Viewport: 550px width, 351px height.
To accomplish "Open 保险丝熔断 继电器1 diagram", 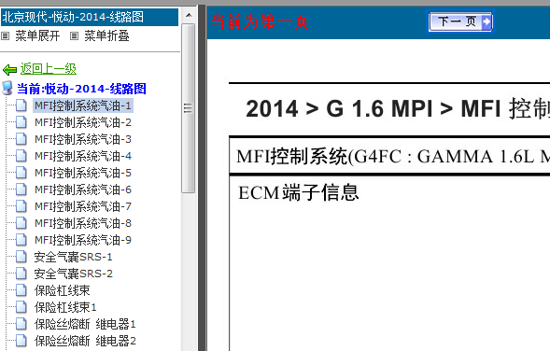I will coord(85,324).
